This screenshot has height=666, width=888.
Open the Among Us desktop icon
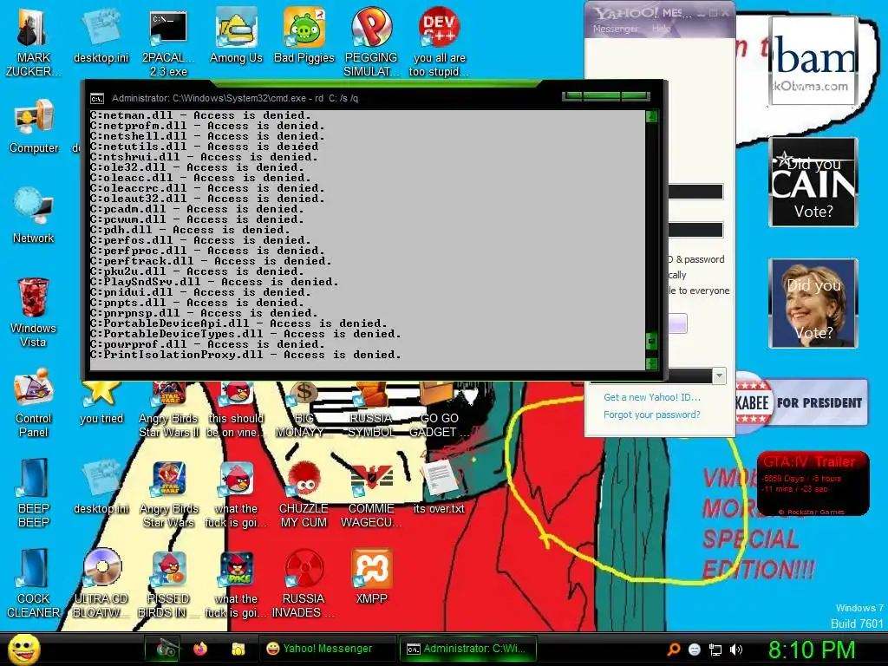click(x=236, y=36)
